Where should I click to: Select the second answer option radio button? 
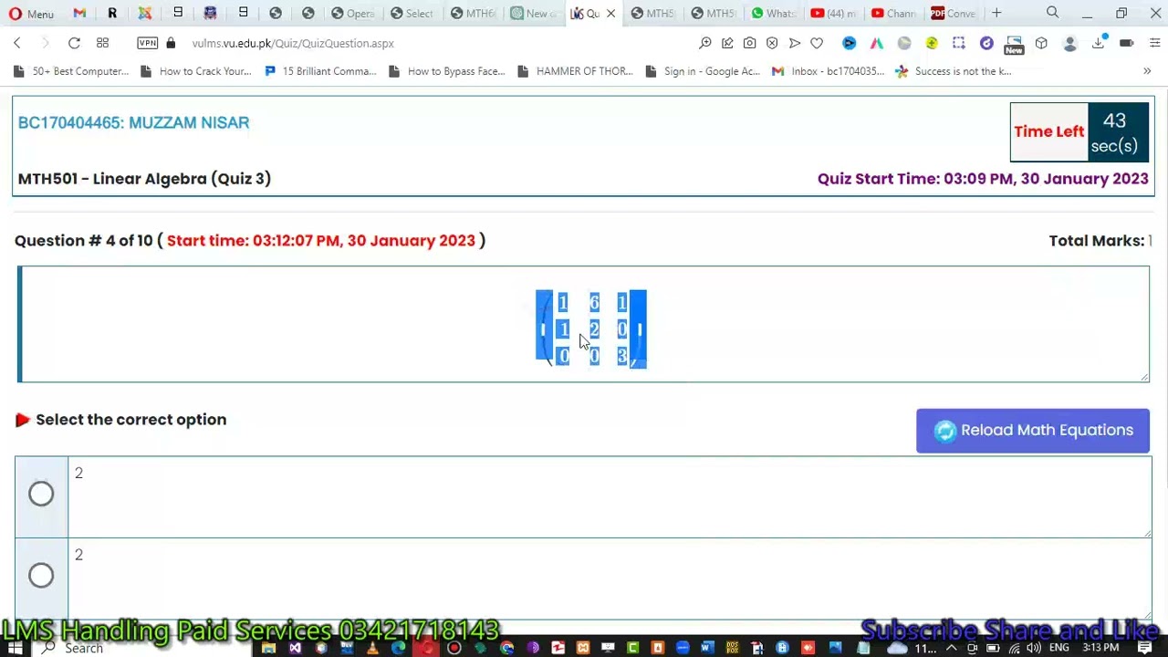(41, 575)
